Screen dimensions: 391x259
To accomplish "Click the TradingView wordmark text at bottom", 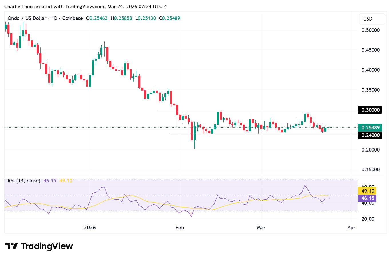I will [47, 246].
